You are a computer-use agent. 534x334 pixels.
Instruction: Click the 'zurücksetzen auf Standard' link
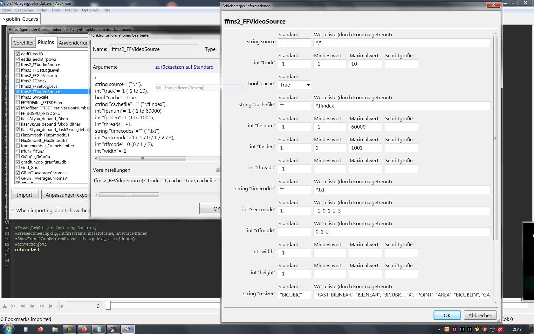tap(184, 67)
